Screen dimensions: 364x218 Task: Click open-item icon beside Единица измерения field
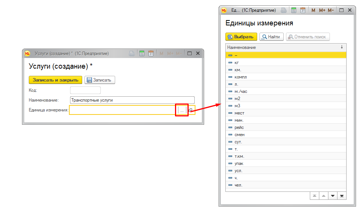pos(191,110)
